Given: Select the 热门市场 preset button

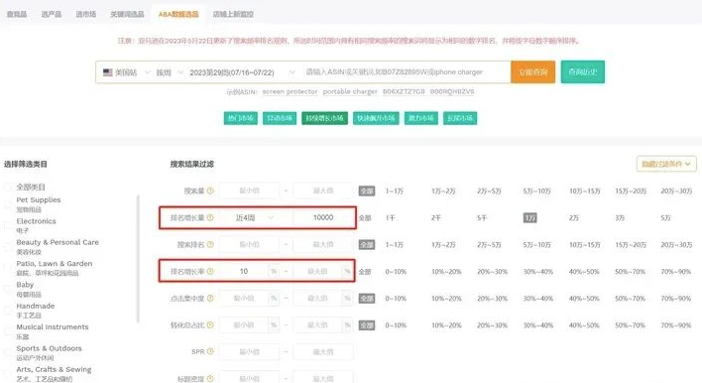Looking at the screenshot, I should point(240,118).
